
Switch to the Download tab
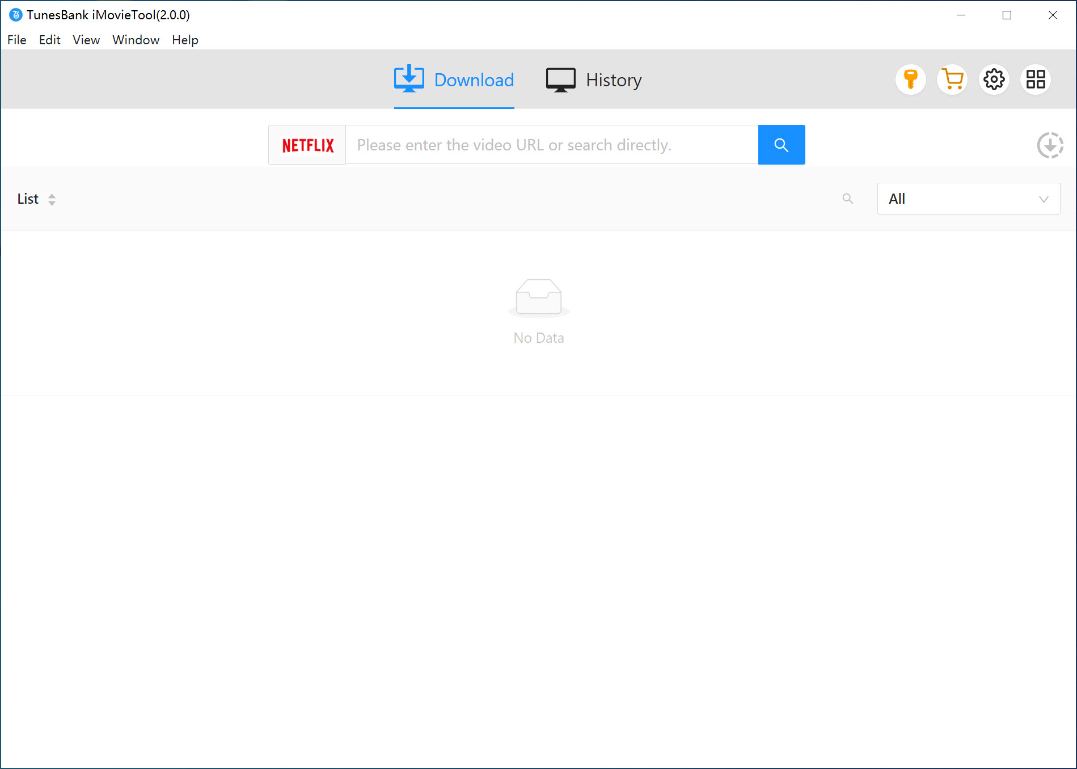tap(454, 80)
